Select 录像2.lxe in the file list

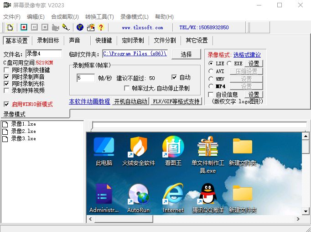click(23, 131)
